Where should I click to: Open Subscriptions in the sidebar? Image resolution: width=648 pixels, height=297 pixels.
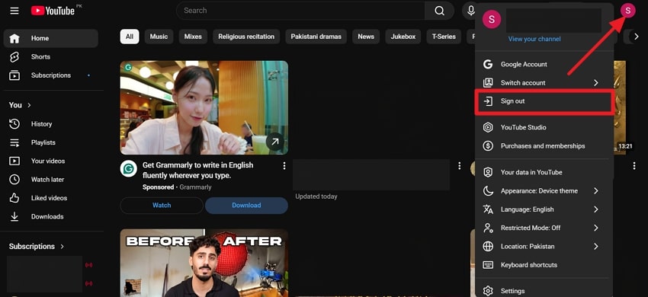pyautogui.click(x=51, y=75)
